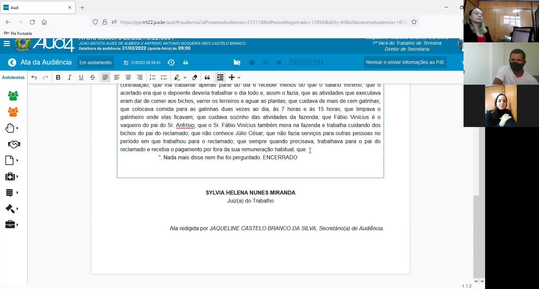Viewport: 539px width, 289px height.
Task: Expand the raised hand submenu arrow
Action: click(x=18, y=128)
